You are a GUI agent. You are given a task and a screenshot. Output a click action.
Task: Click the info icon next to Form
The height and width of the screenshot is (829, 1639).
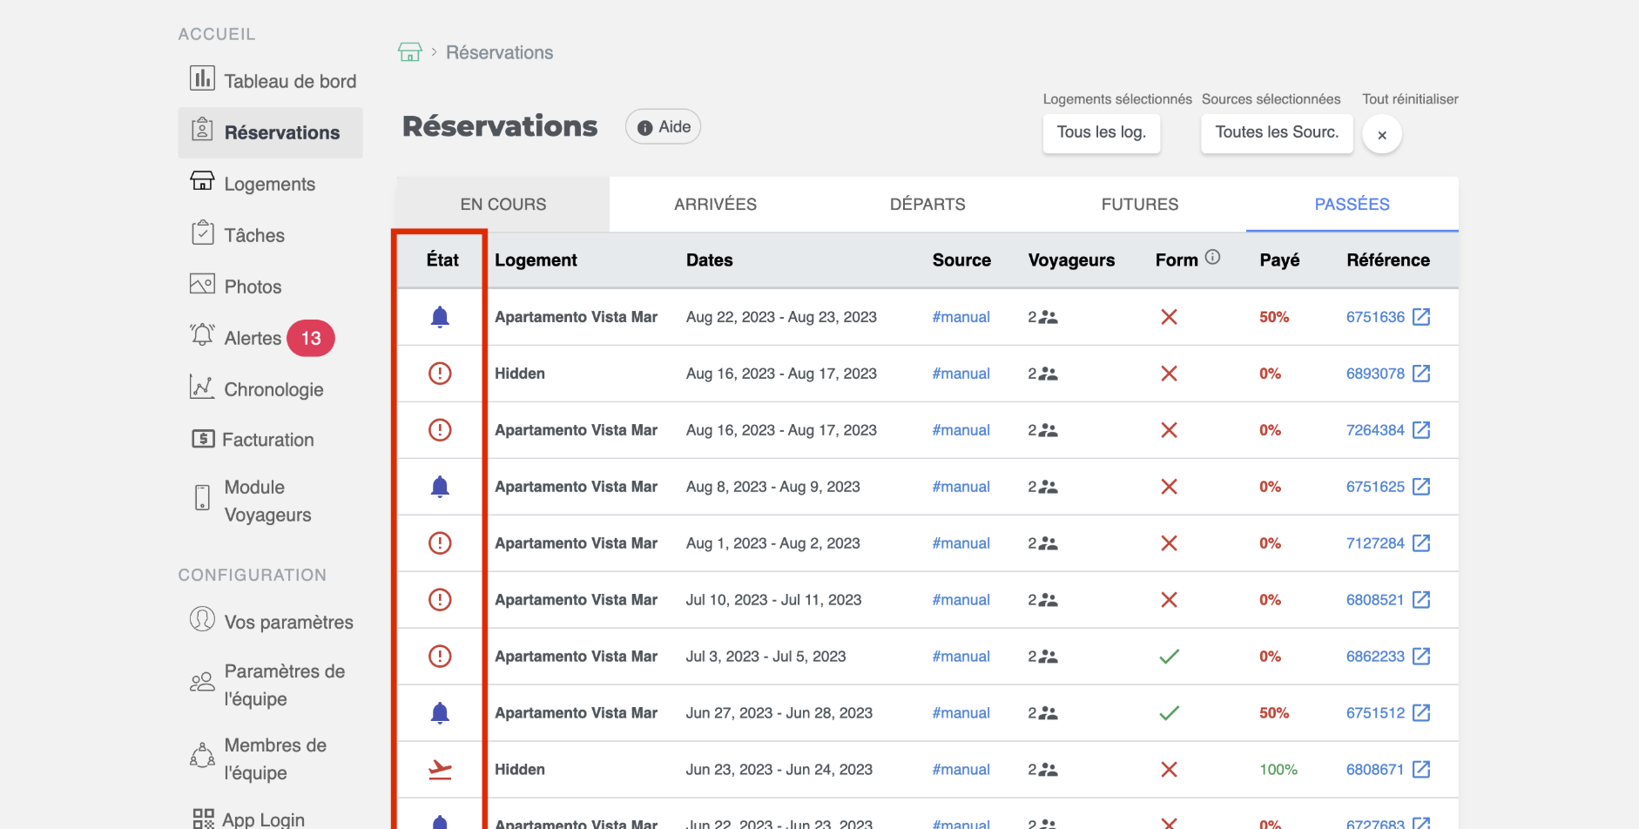1212,258
